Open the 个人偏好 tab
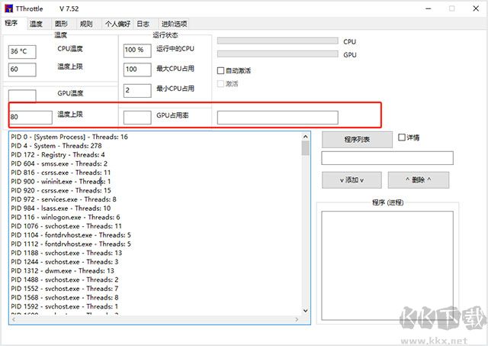Screen dimensions: 488x346 pos(117,24)
